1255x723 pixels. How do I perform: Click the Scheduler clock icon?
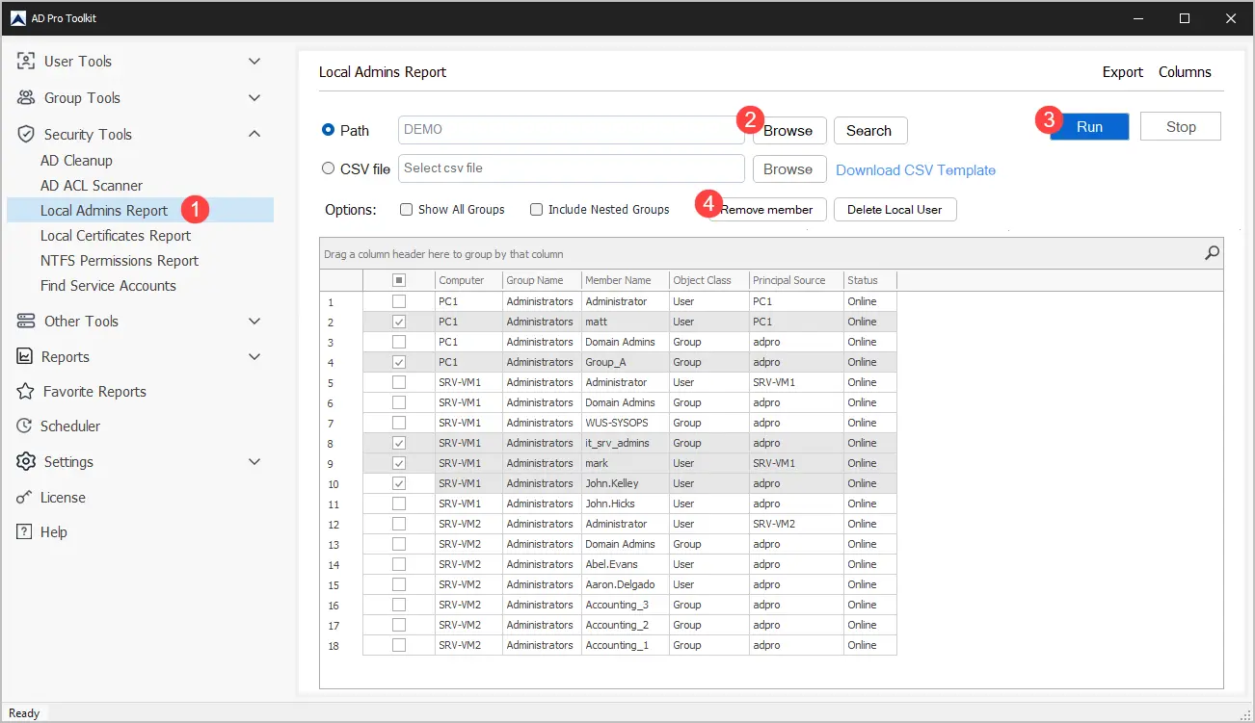(25, 426)
